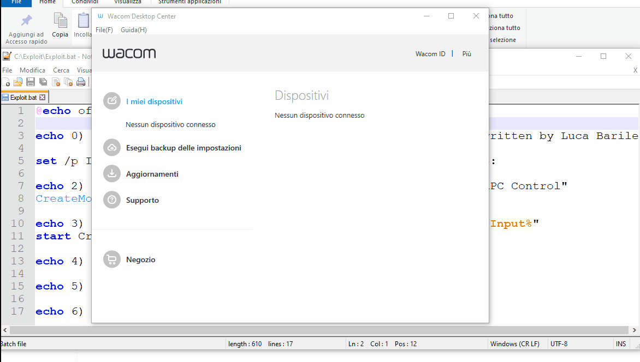Click the INS status bar indicator
Screen dimensions: 640x362
click(x=621, y=344)
